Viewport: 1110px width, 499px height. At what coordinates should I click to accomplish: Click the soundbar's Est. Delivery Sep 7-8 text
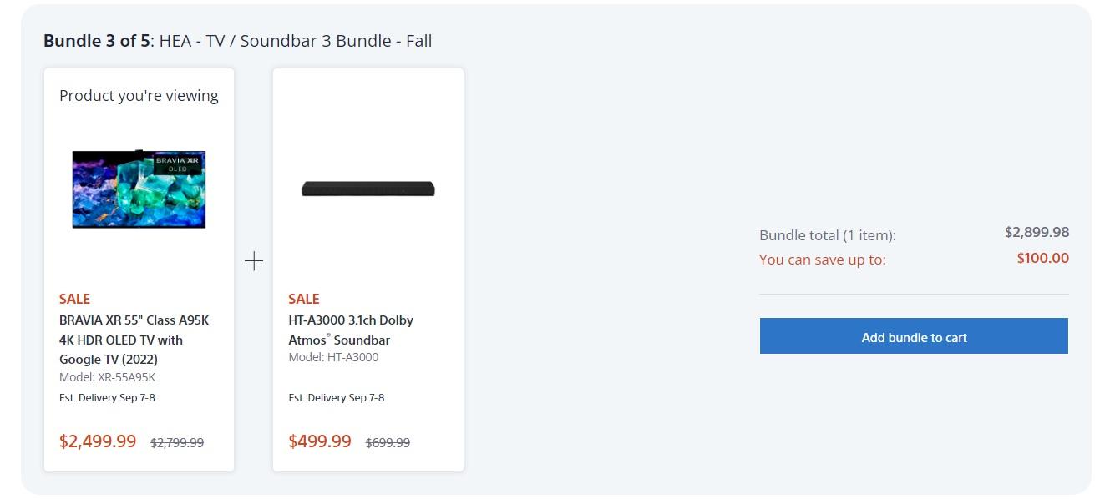point(337,398)
